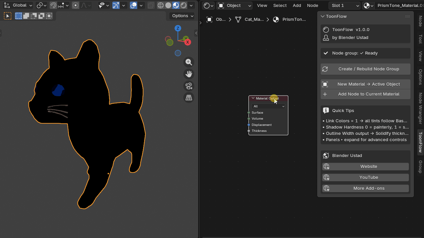Toggle camera view in the viewport

[x=189, y=86]
